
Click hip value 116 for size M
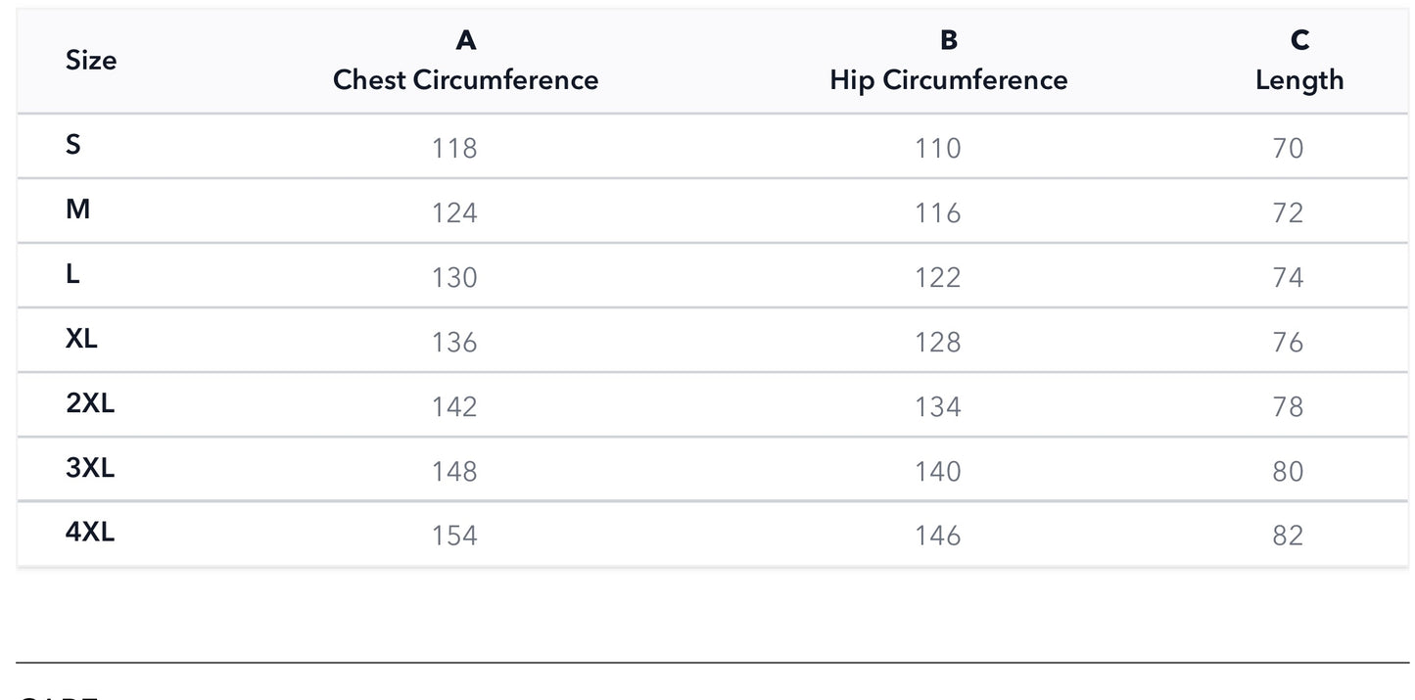click(938, 213)
